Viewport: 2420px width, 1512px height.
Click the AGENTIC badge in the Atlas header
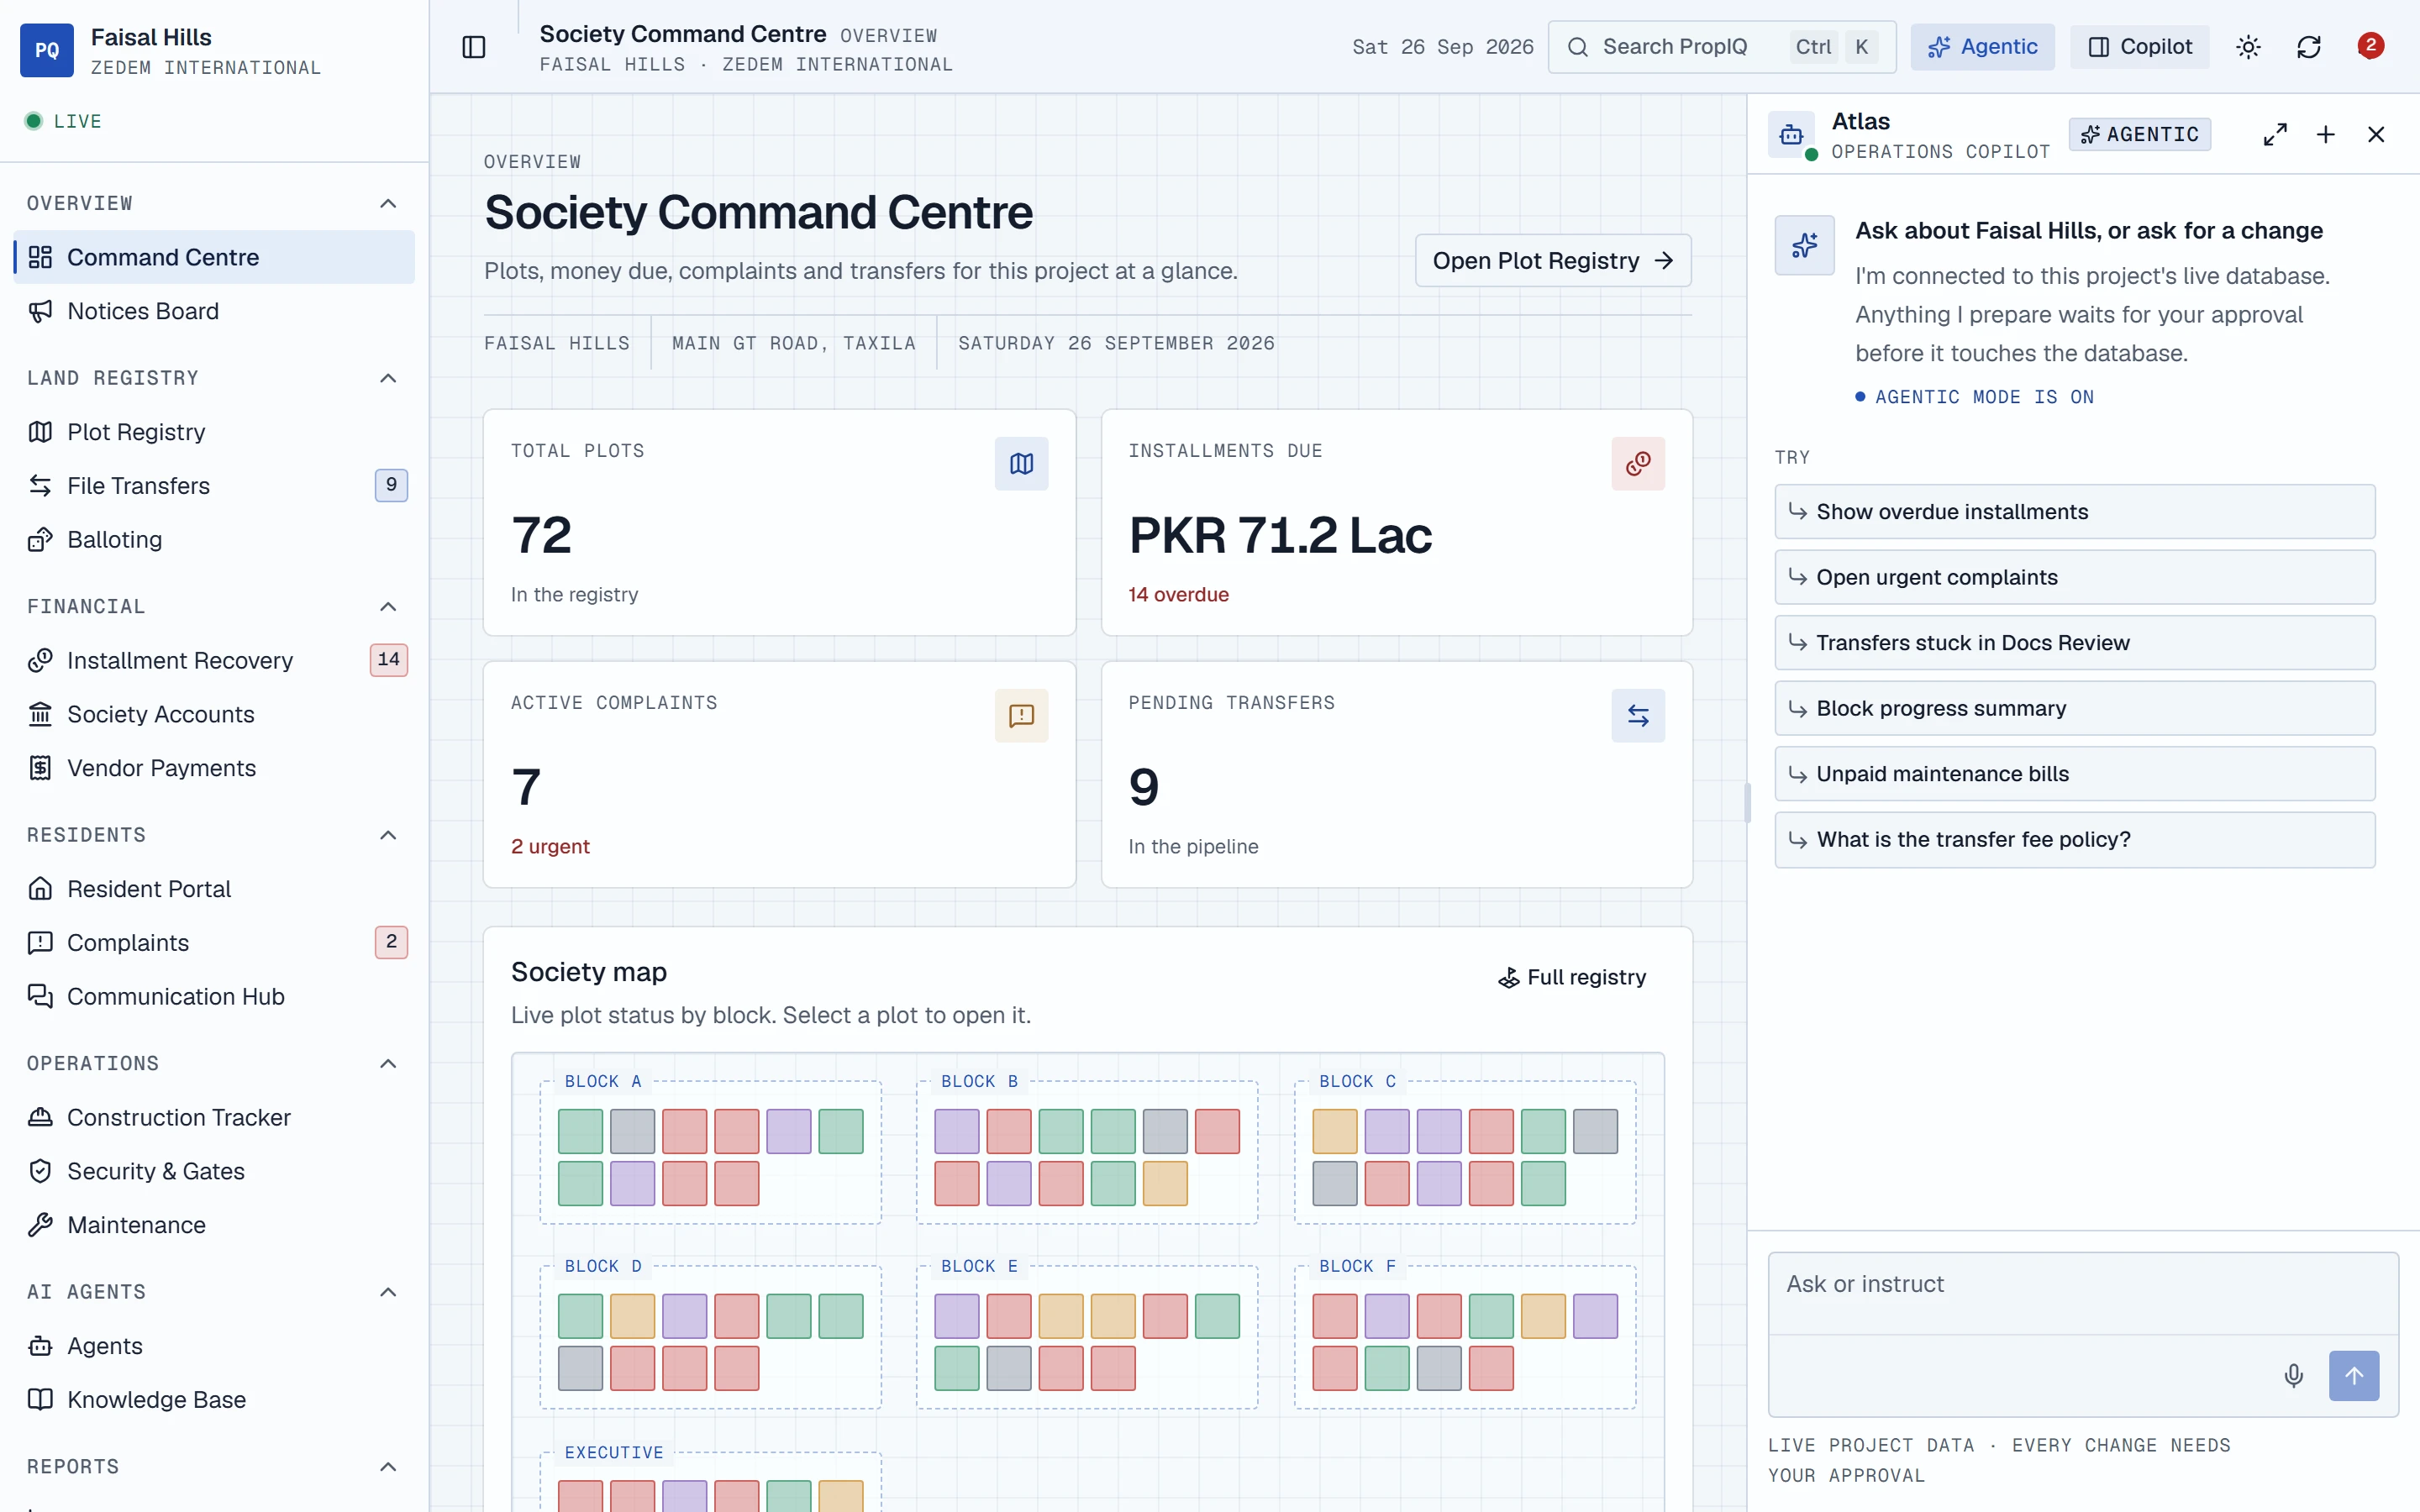click(2140, 134)
